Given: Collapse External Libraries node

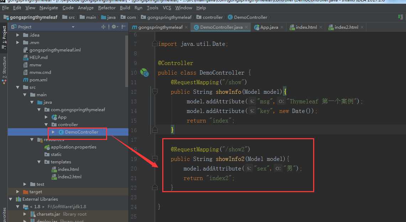Looking at the screenshot, I should tap(11, 199).
